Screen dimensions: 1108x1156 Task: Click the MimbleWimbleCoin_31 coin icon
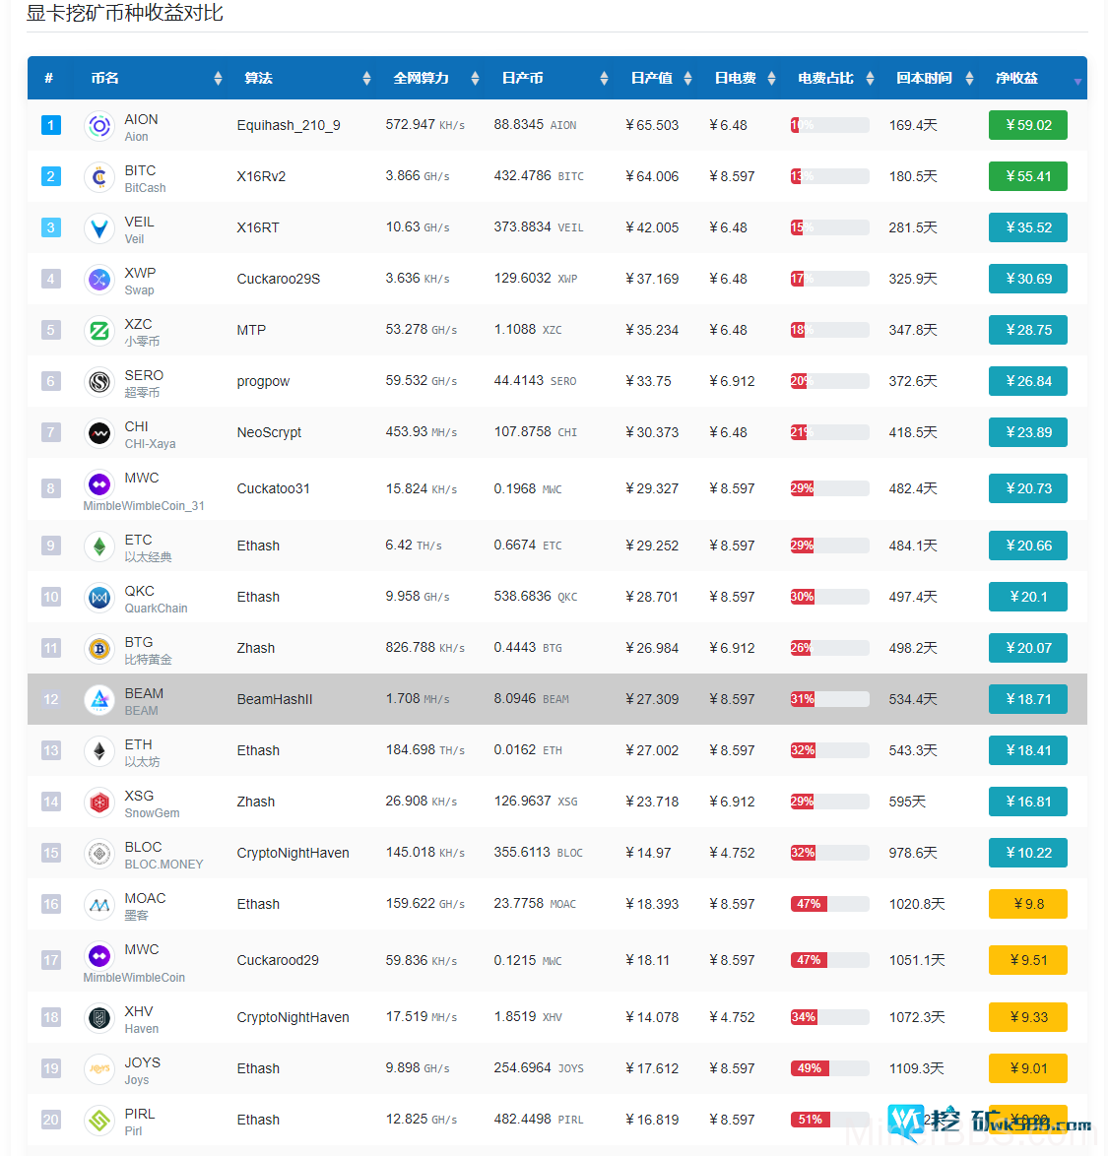pos(99,484)
